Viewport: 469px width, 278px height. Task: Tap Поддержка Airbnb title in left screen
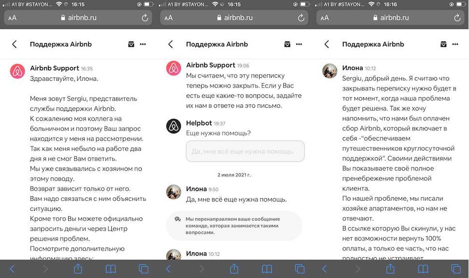[x=61, y=44]
